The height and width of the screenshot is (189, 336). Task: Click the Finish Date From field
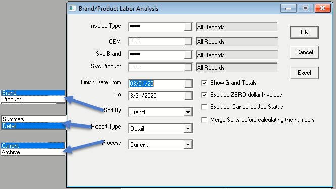click(x=157, y=83)
